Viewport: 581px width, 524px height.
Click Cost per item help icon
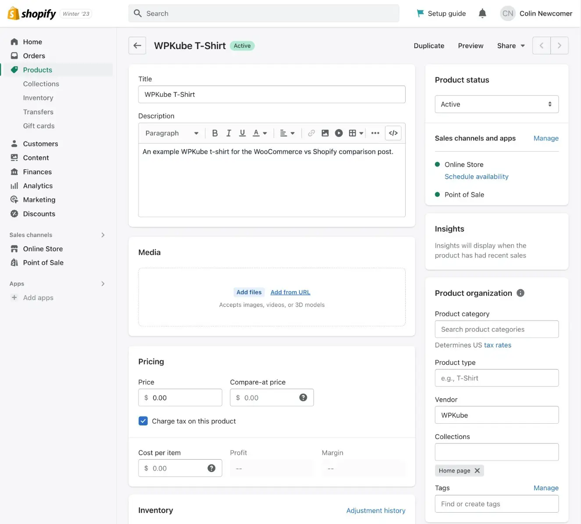tap(211, 468)
